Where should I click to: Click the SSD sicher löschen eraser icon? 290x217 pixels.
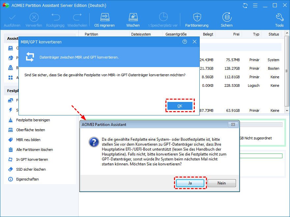[11, 169]
